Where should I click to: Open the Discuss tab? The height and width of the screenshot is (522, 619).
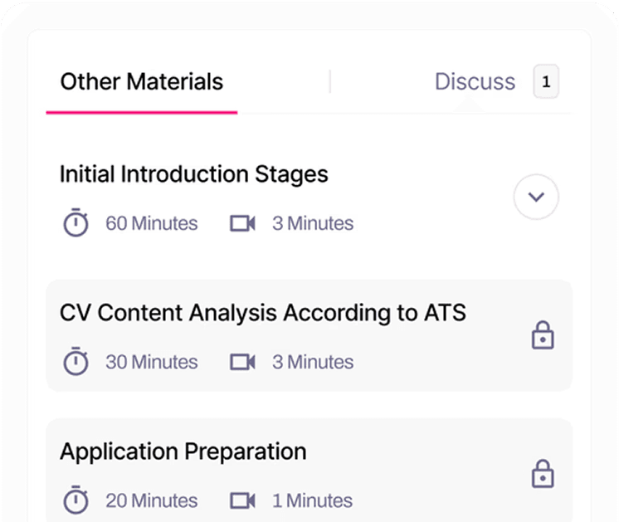pyautogui.click(x=475, y=81)
